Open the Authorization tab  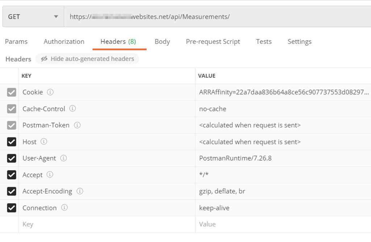[x=64, y=42]
